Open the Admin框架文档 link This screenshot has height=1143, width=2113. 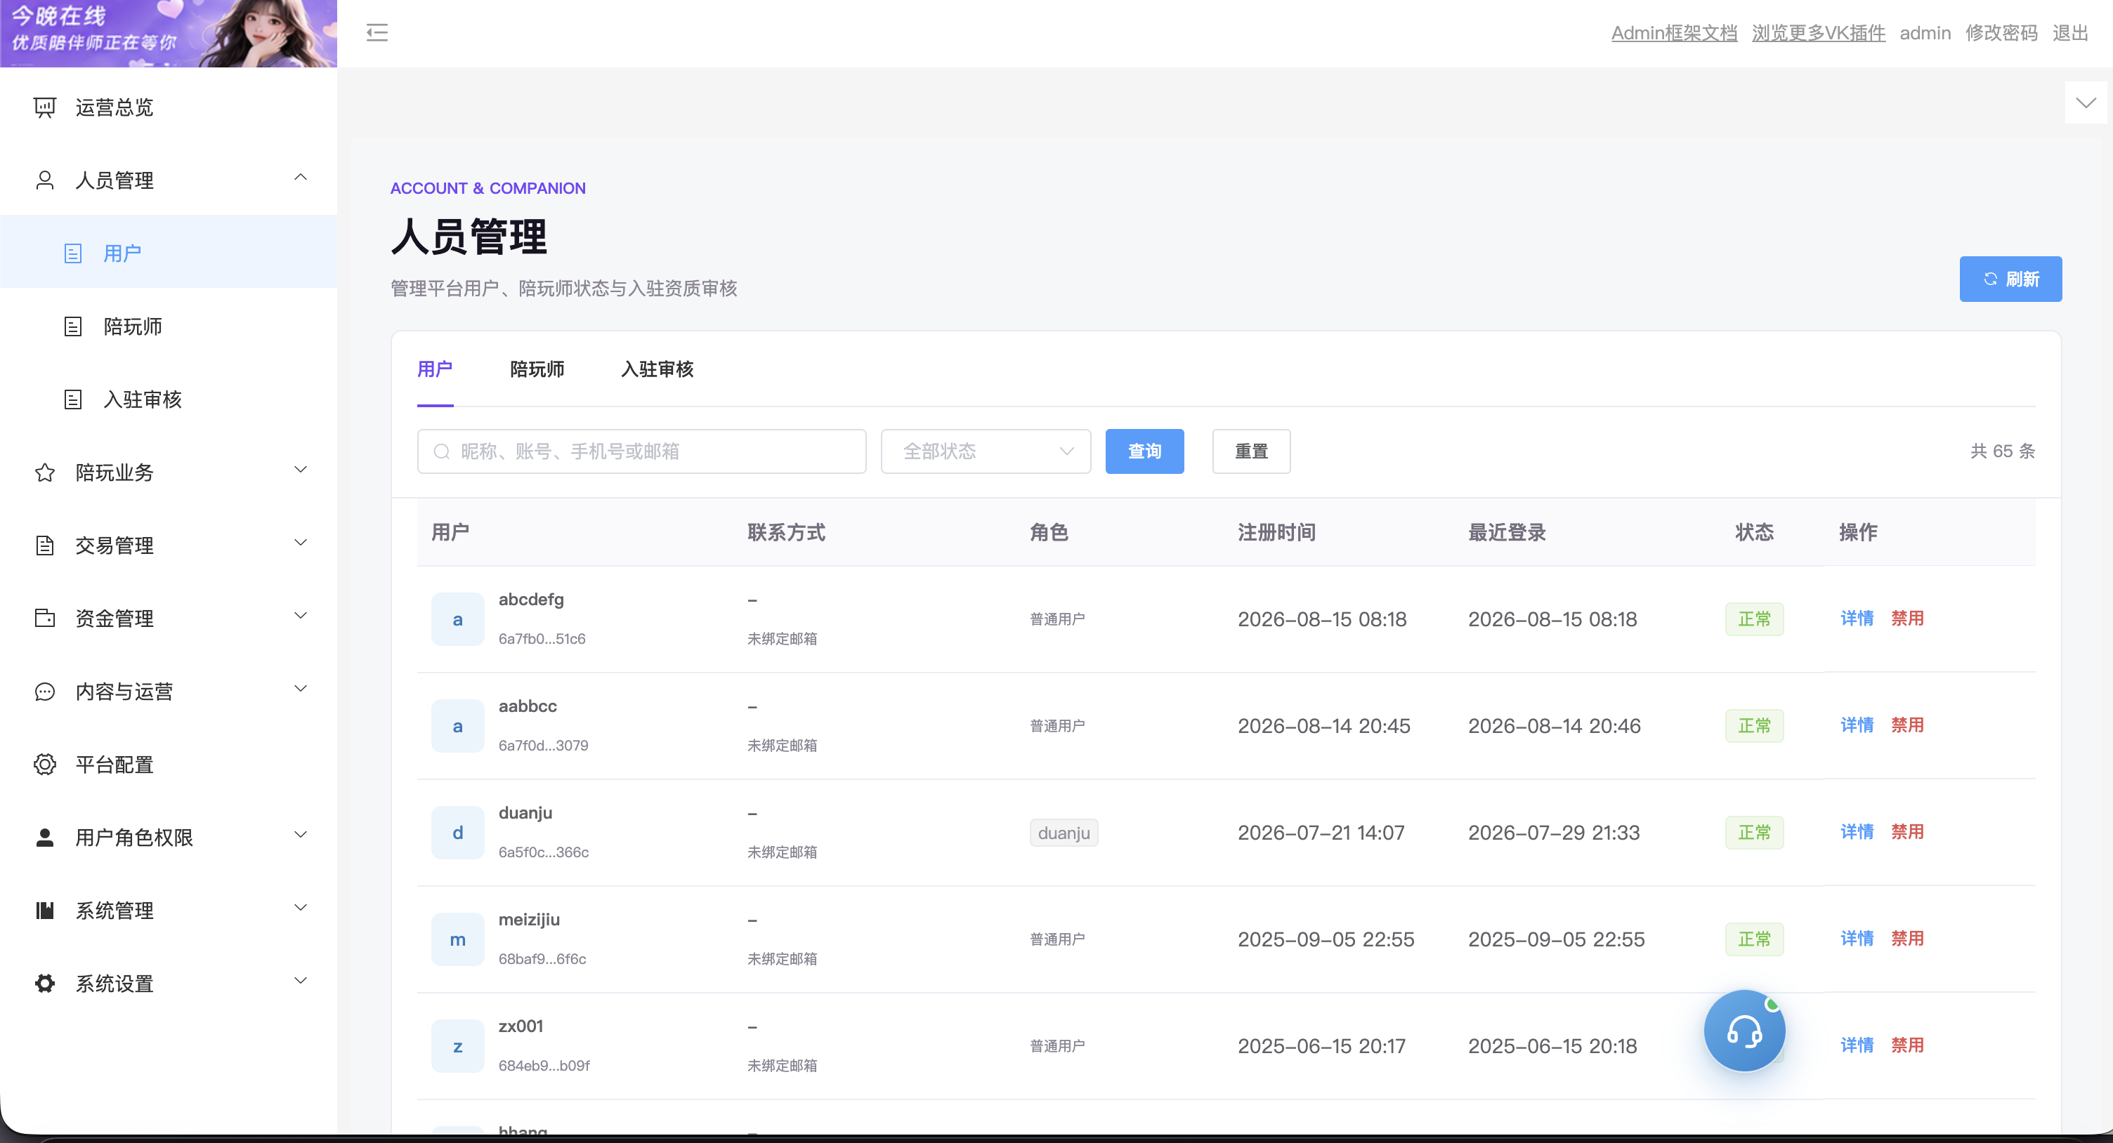(x=1674, y=33)
